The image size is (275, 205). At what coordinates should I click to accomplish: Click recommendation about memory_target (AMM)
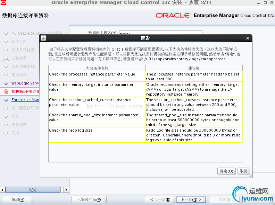(194, 89)
